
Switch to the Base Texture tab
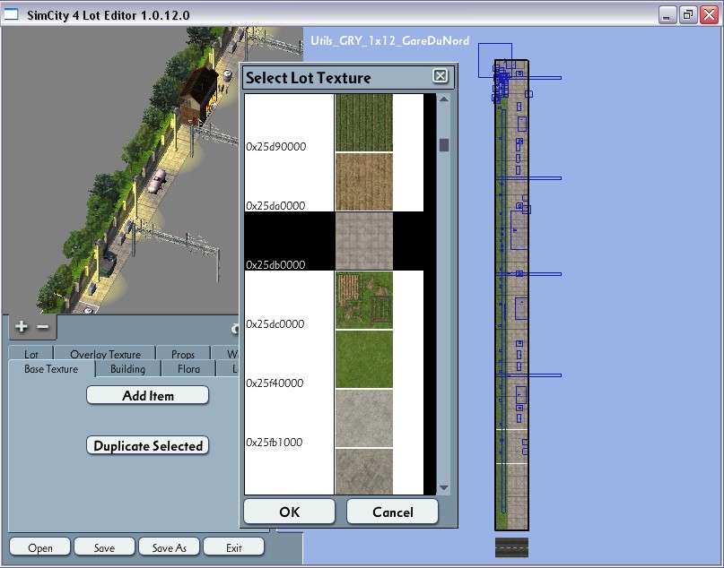[x=51, y=369]
